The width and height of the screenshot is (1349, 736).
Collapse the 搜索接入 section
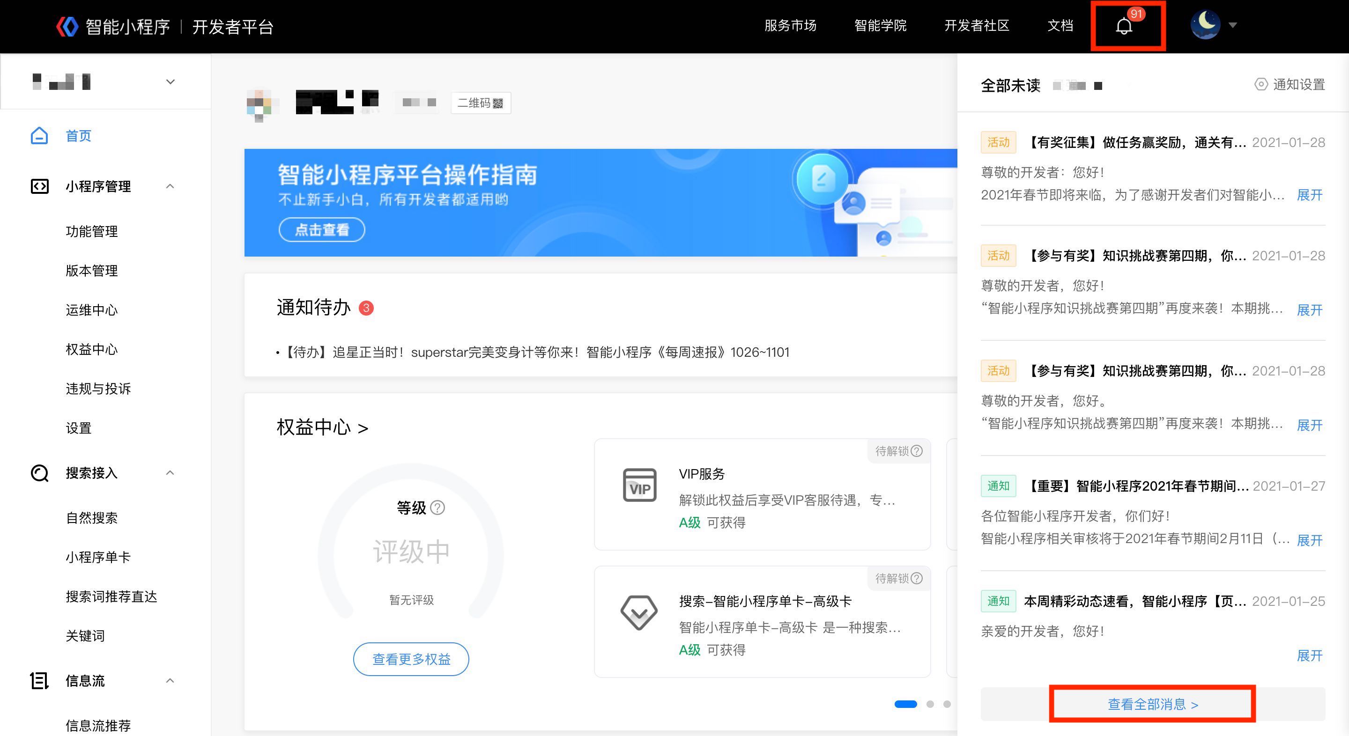tap(170, 473)
